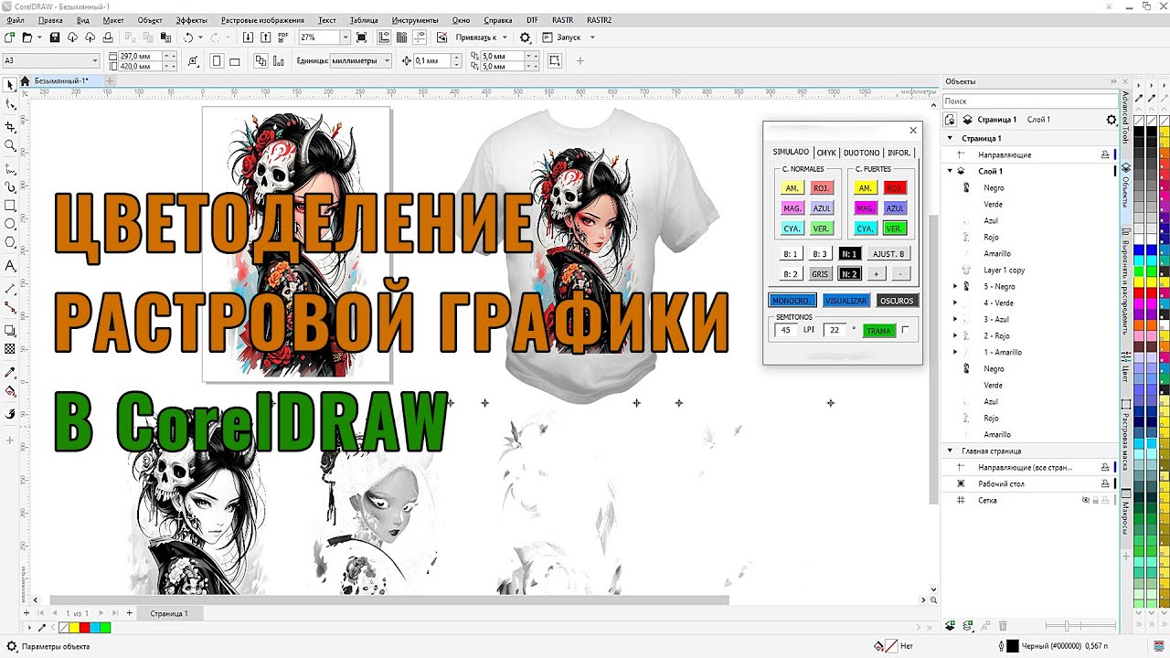Image resolution: width=1170 pixels, height=658 pixels.
Task: Set page to landscape orientation
Action: click(x=234, y=61)
